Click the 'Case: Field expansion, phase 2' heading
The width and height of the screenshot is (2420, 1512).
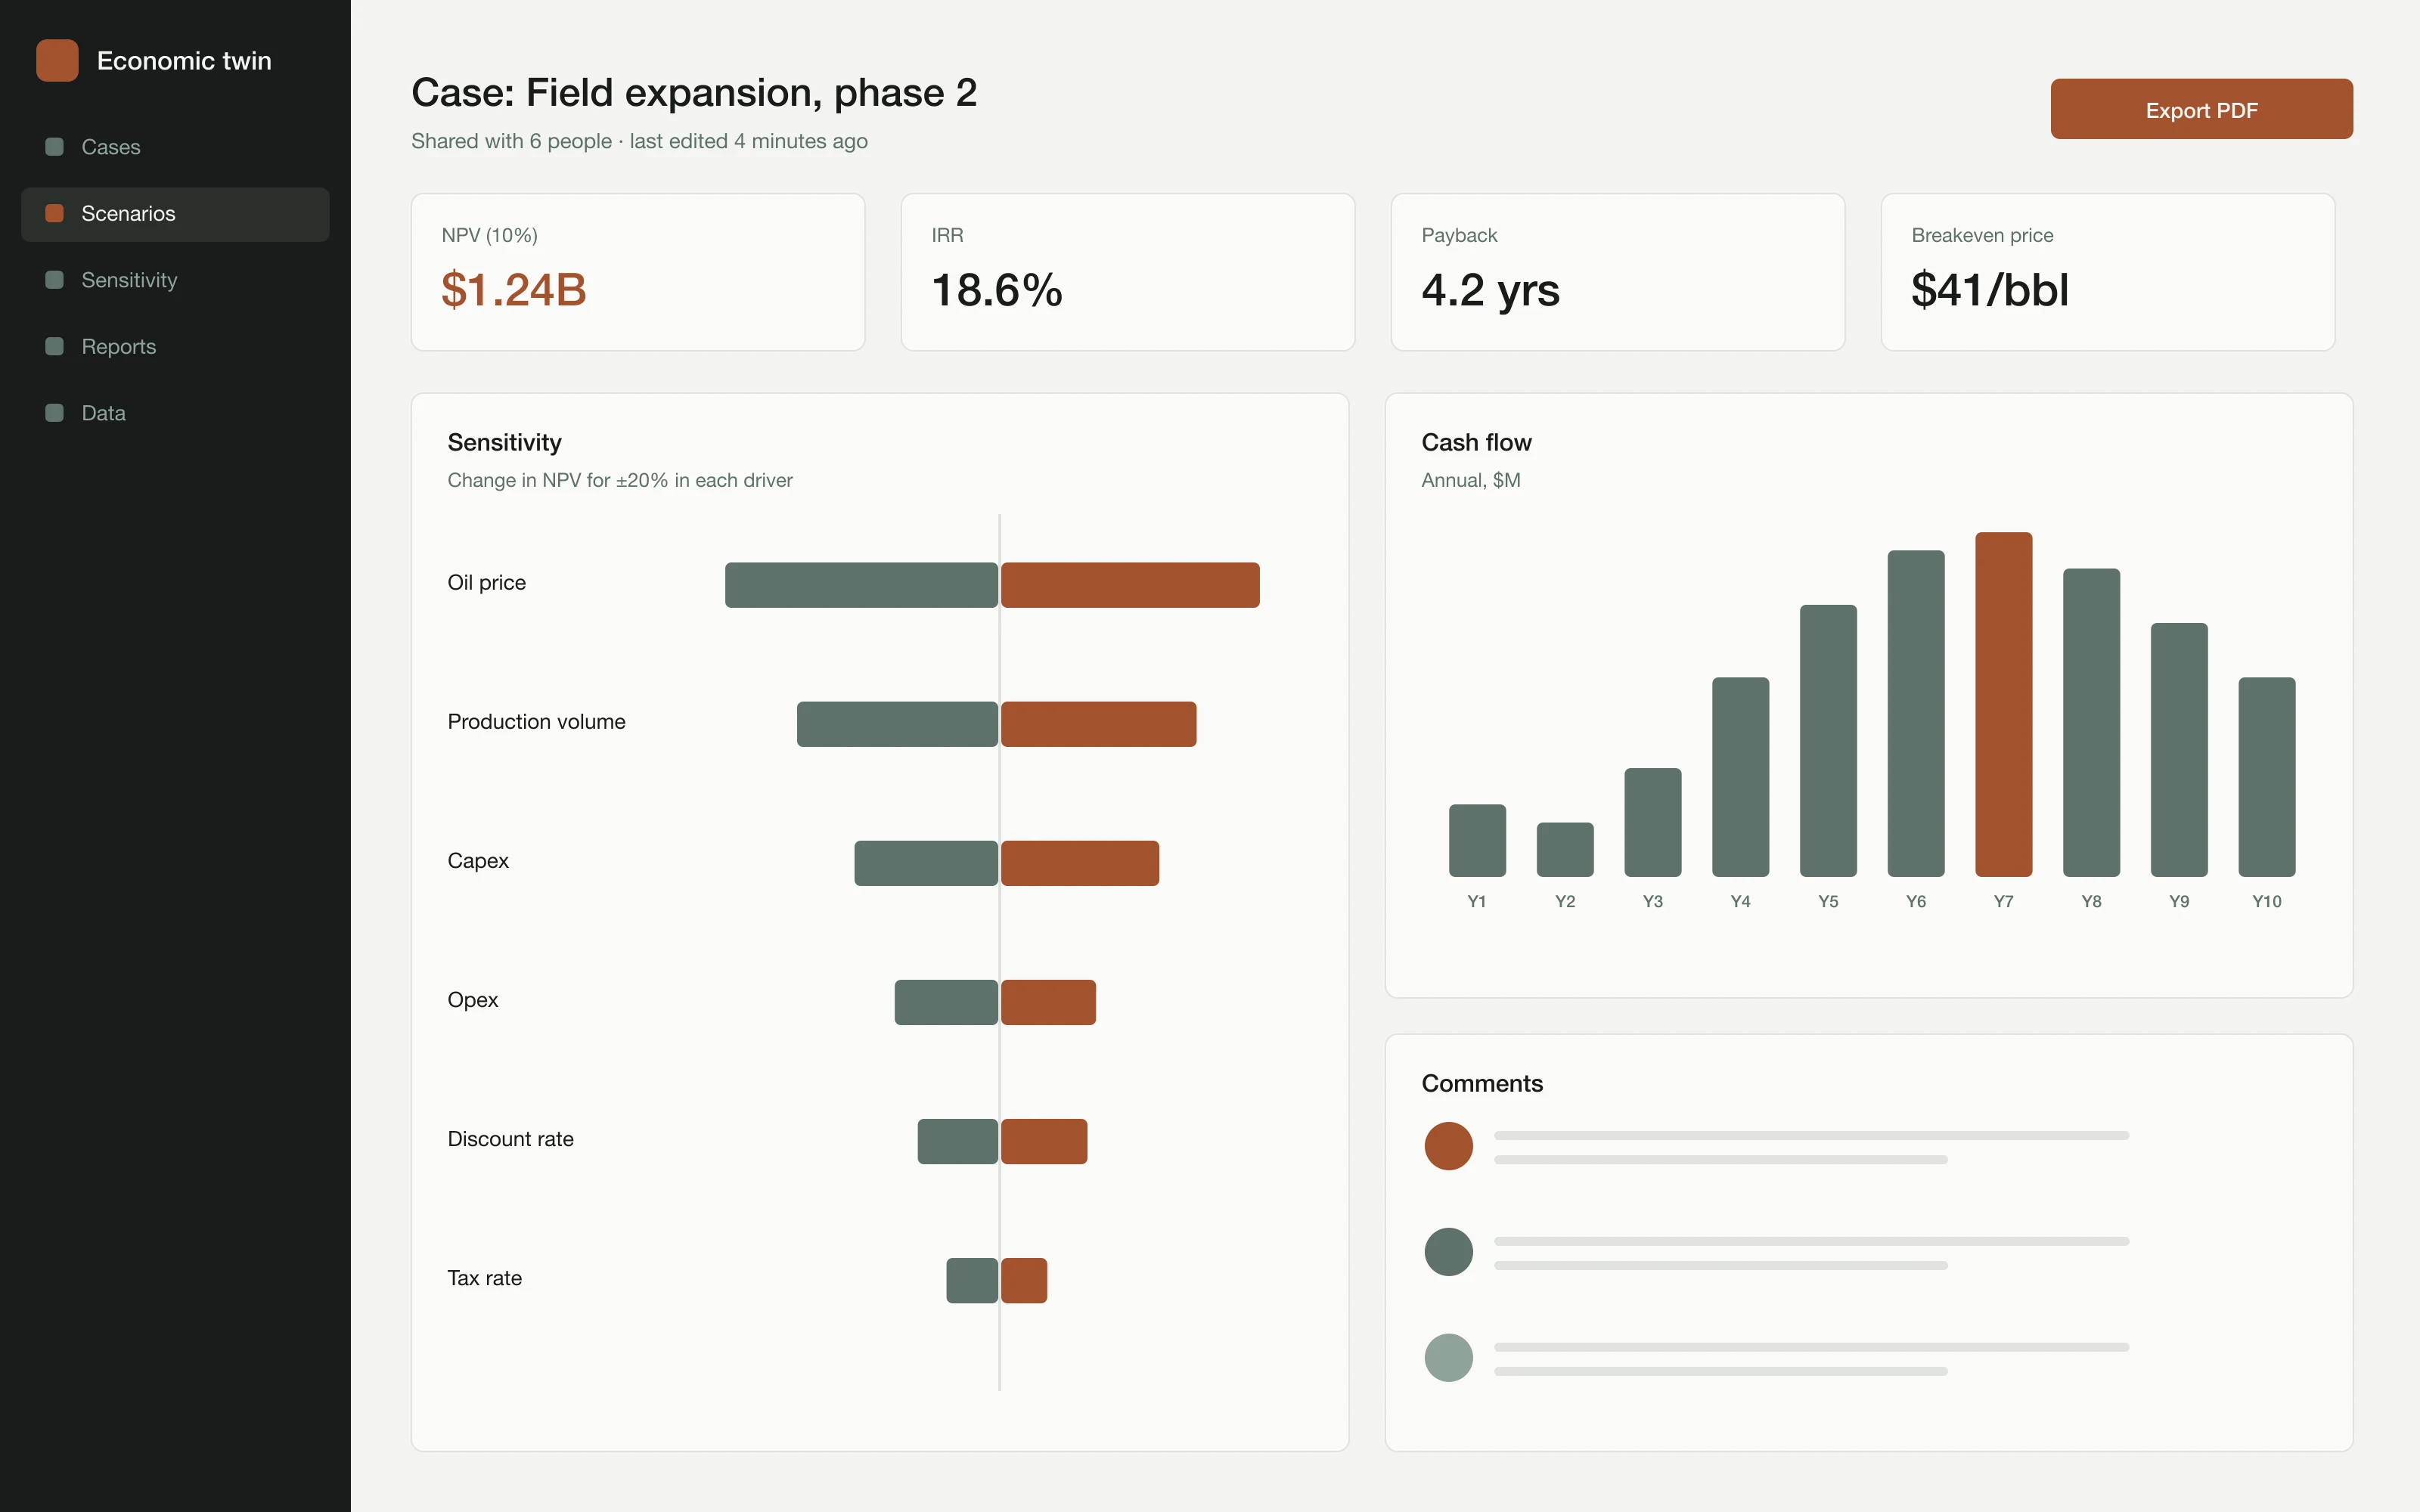694,93
